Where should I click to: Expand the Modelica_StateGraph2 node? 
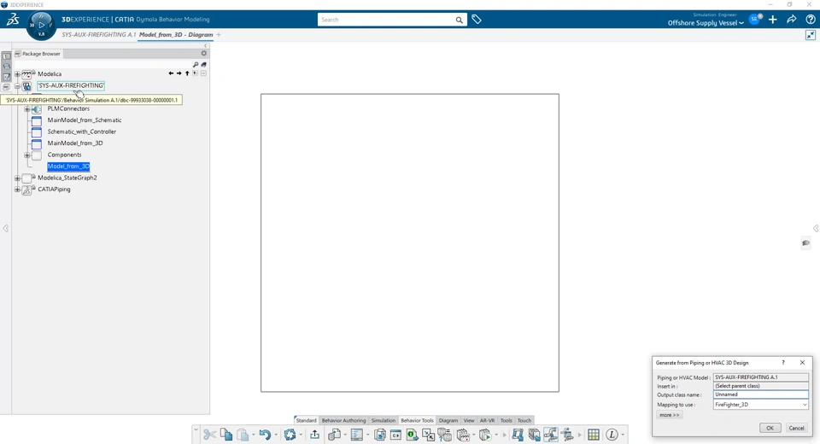(x=17, y=178)
